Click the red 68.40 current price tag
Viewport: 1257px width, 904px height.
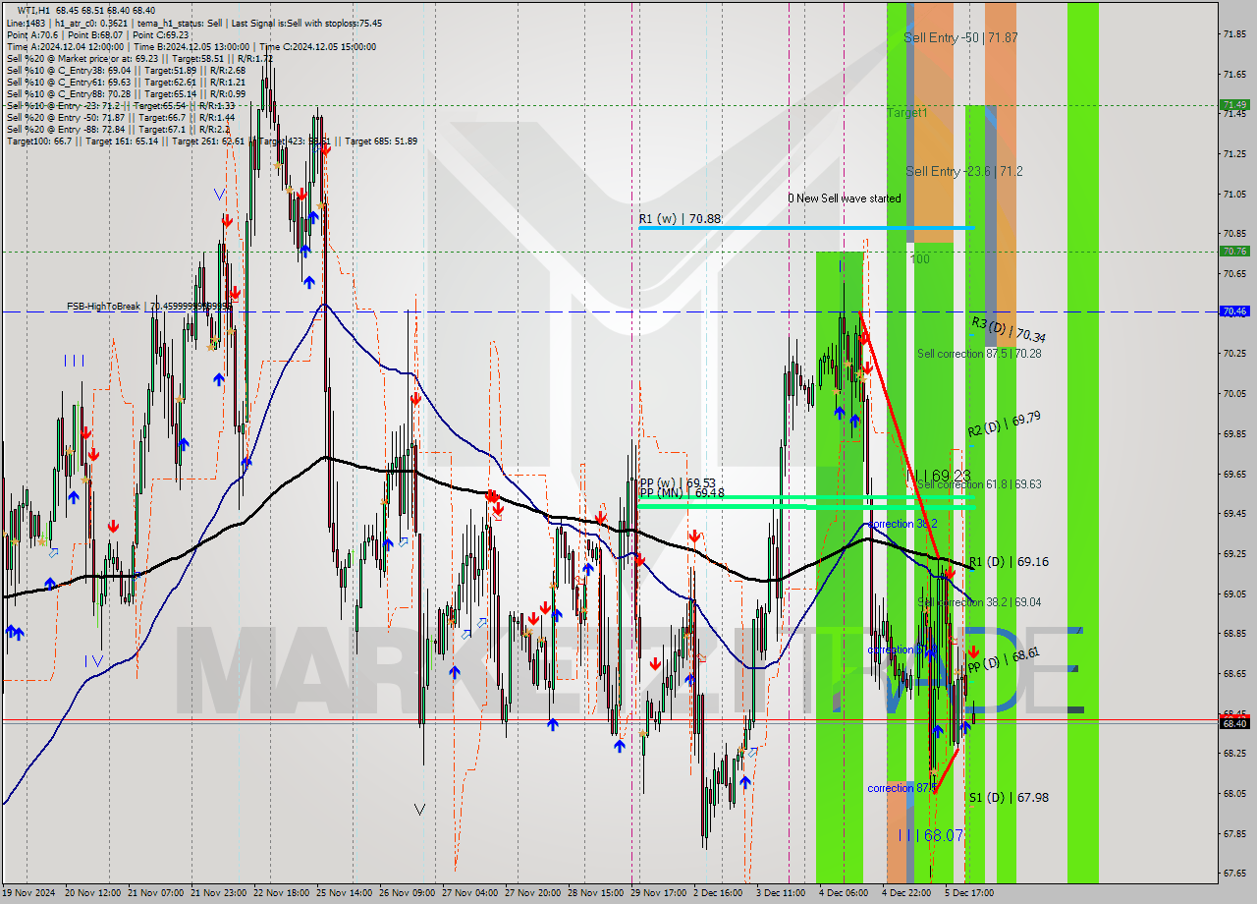tap(1234, 723)
